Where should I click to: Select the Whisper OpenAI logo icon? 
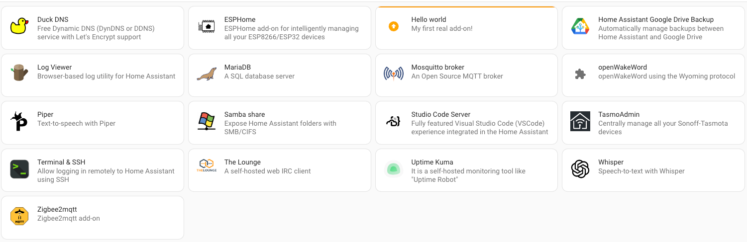(x=580, y=169)
